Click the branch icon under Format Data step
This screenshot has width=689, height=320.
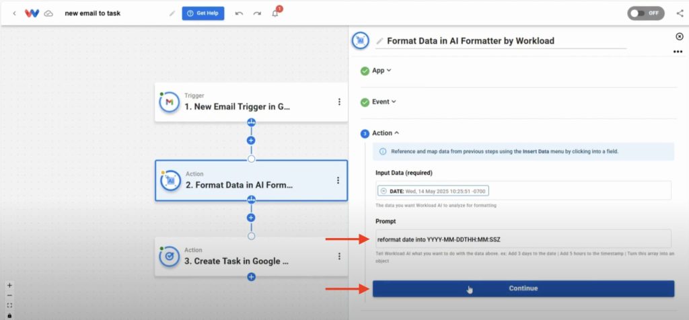251,200
